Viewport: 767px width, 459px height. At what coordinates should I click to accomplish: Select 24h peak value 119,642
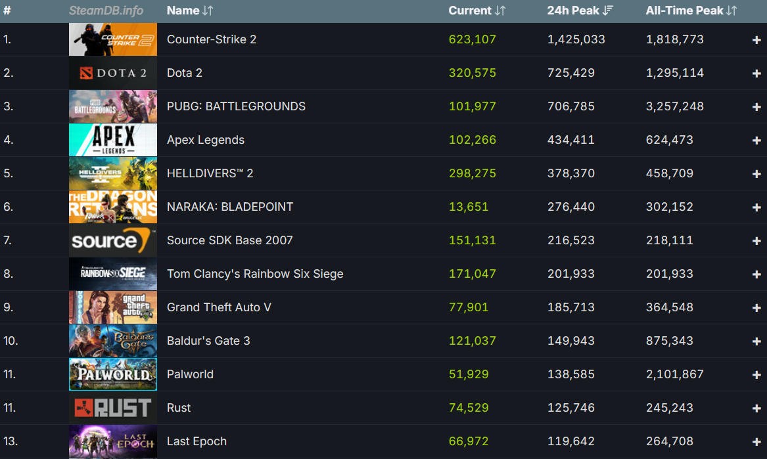coord(571,441)
